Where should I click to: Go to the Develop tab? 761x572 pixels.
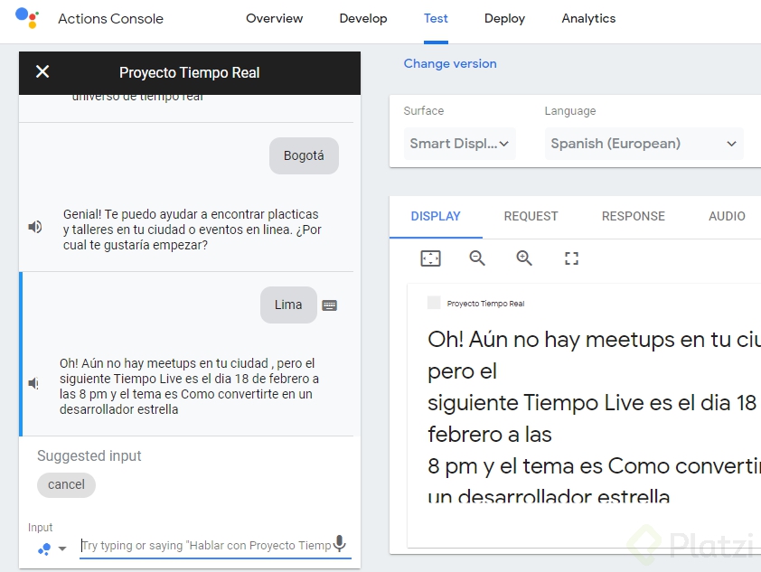pos(363,18)
